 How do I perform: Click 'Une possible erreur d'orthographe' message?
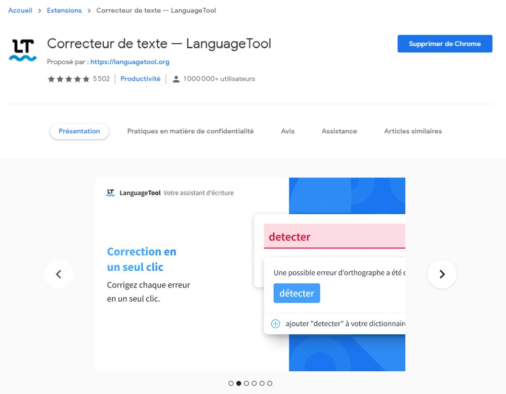click(x=340, y=273)
